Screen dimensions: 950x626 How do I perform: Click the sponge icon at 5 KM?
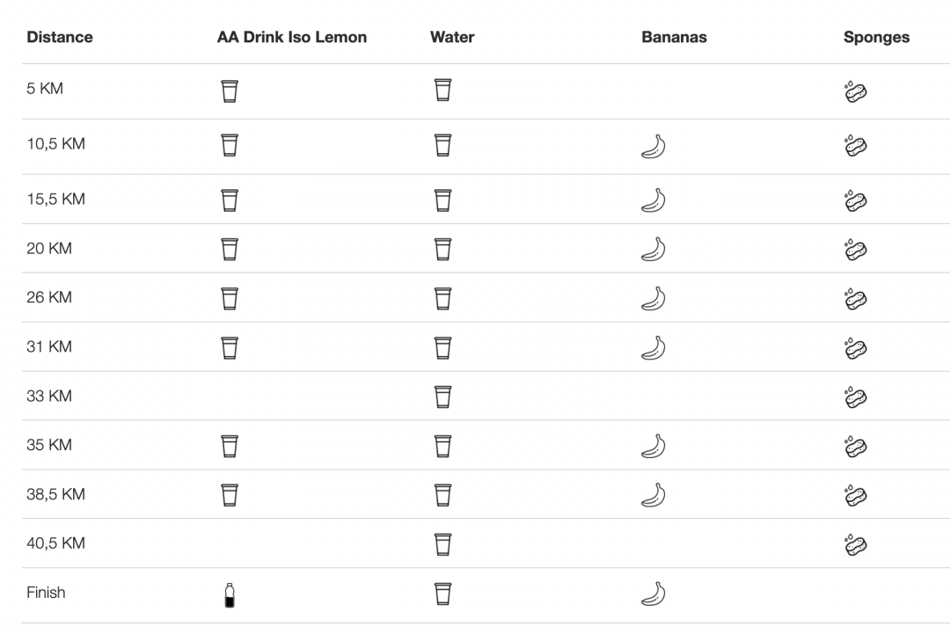(x=856, y=91)
